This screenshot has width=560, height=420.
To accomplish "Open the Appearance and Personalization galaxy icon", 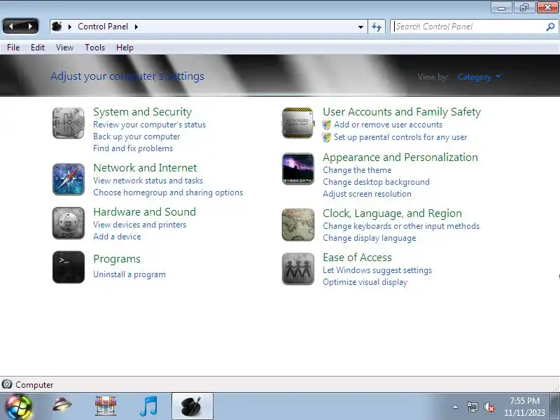I will pyautogui.click(x=298, y=169).
